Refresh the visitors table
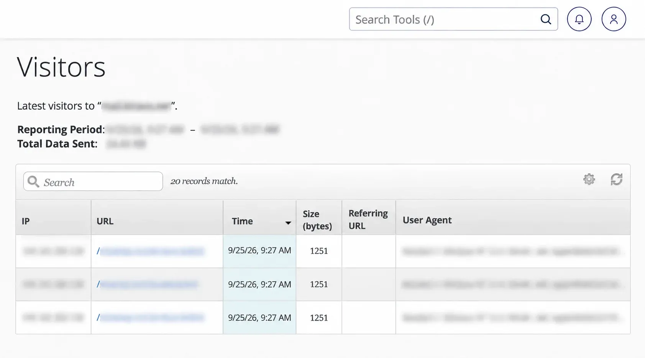Image resolution: width=645 pixels, height=358 pixels. 616,179
